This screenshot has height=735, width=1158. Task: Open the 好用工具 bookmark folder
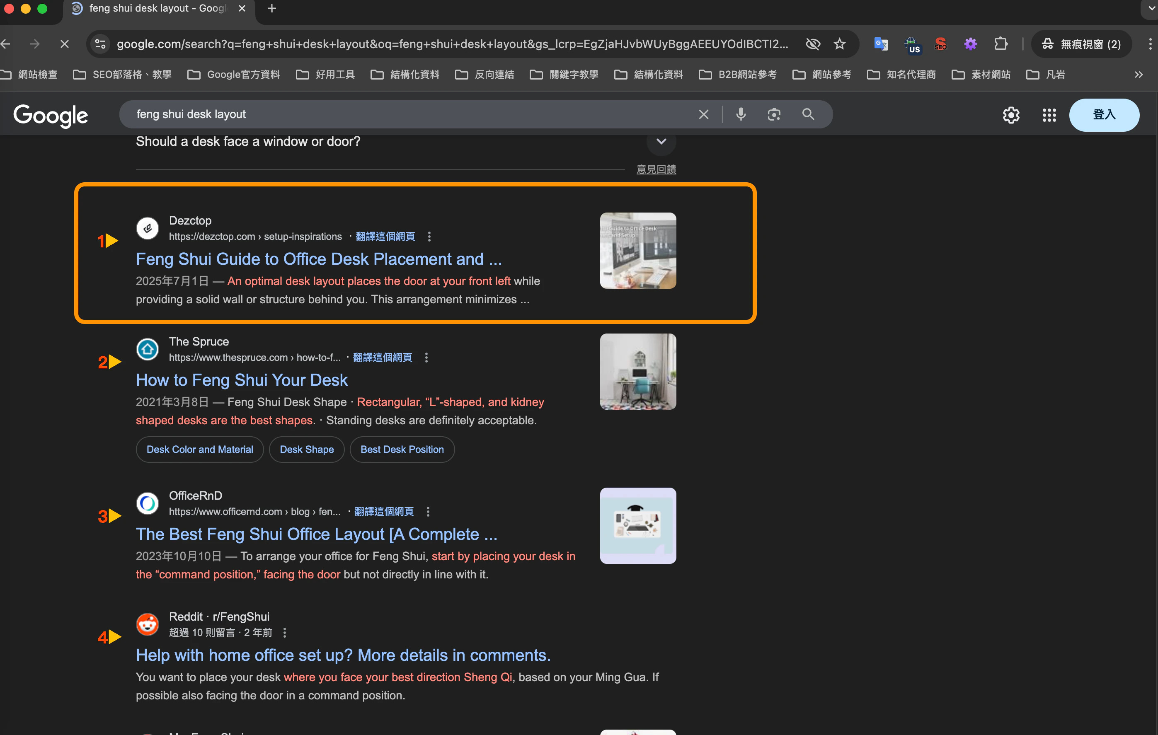[326, 75]
